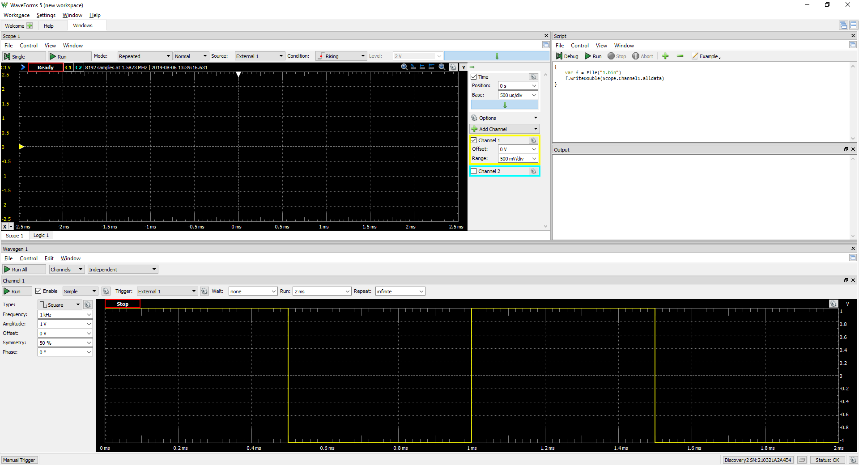Click the Debug script icon
The height and width of the screenshot is (465, 859).
567,56
